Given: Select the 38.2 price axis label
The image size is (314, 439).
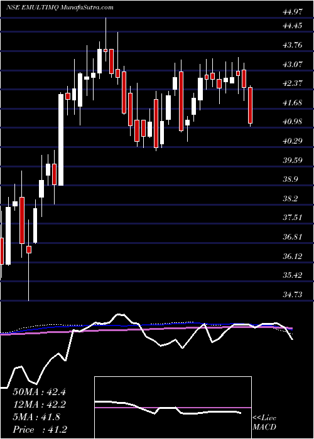Looking at the screenshot, I should click(x=290, y=199).
